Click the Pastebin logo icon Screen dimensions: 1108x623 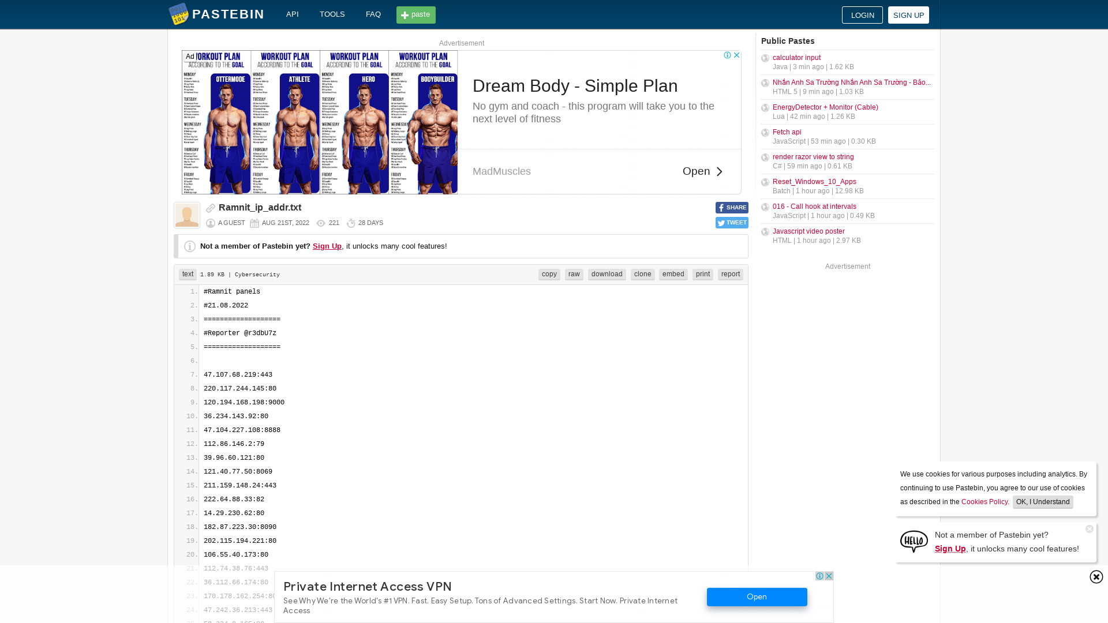(178, 14)
